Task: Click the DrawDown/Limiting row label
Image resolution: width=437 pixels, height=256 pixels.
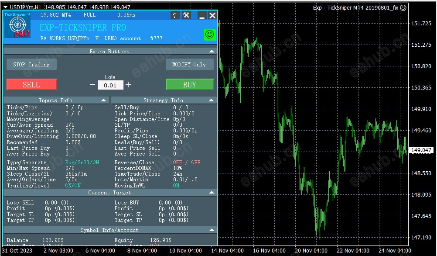Action: click(x=33, y=136)
